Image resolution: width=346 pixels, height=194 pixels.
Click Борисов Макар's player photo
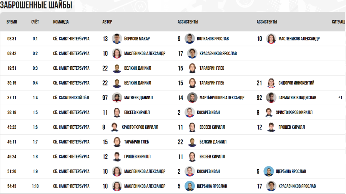(117, 39)
